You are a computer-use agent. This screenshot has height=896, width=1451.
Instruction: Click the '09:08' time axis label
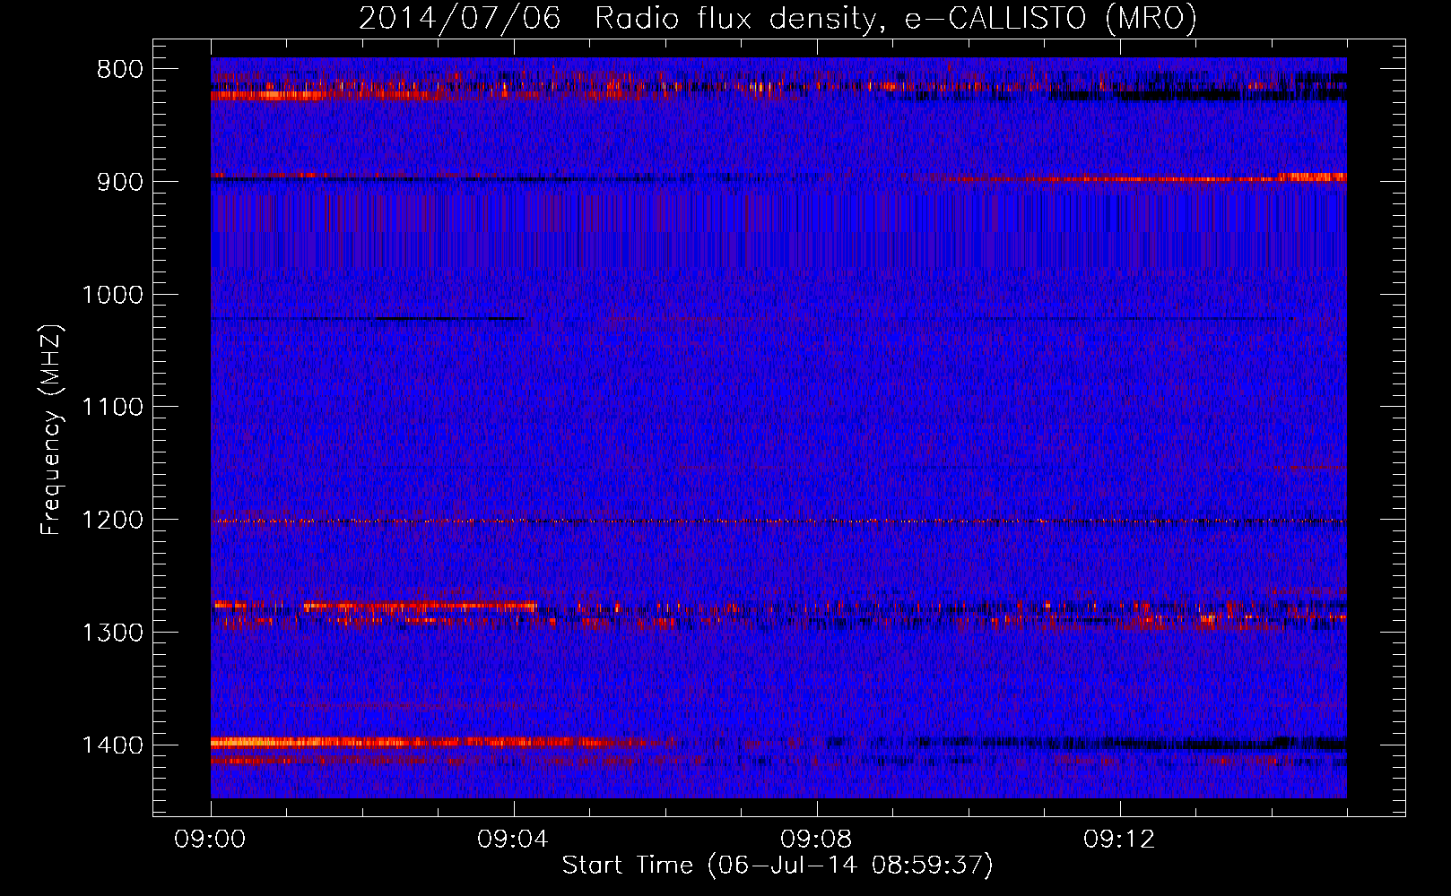pos(816,840)
